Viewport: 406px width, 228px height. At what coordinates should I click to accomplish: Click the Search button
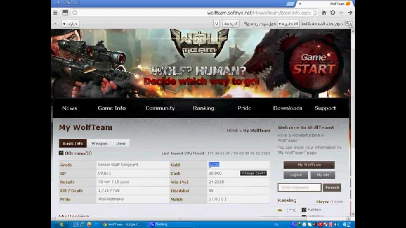[332, 187]
